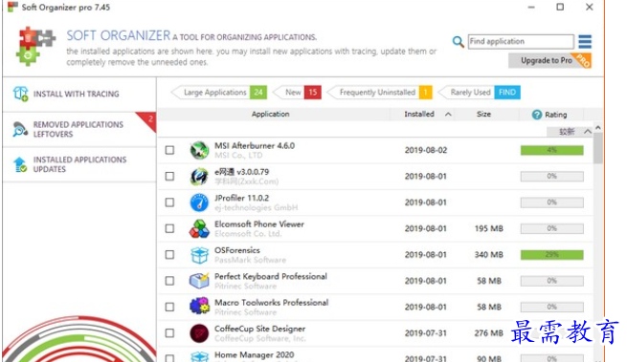Viewport: 627px width, 362px height.
Task: Sort by the Size column header
Action: click(483, 115)
